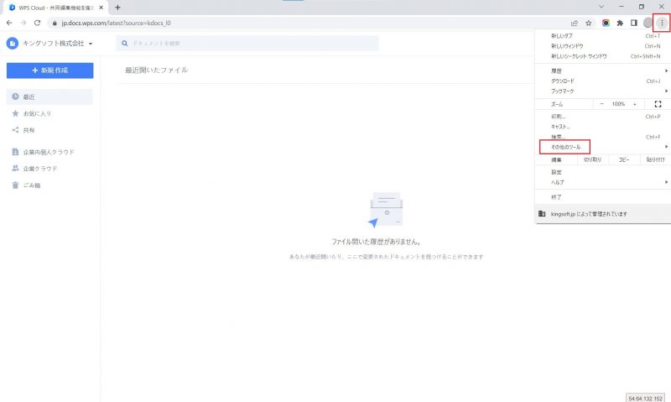Choose 設定 from the Chrome menu
The image size is (671, 402).
coord(557,171)
